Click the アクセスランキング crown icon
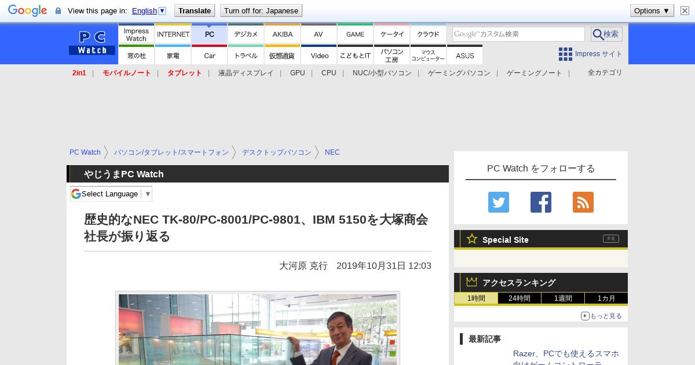This screenshot has width=695, height=365. (472, 282)
